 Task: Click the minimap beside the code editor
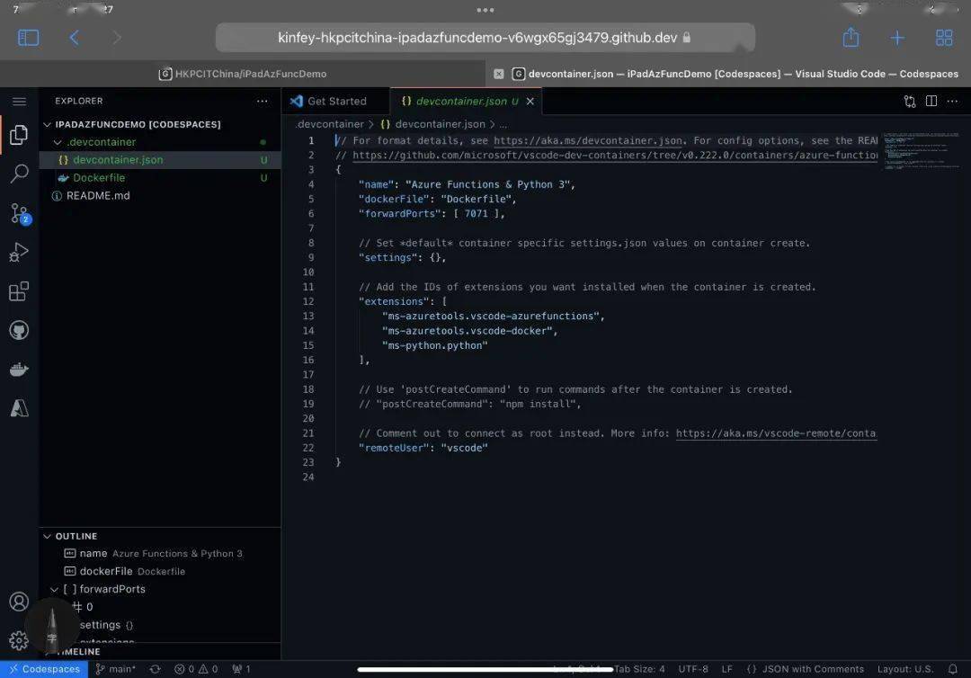coord(922,153)
